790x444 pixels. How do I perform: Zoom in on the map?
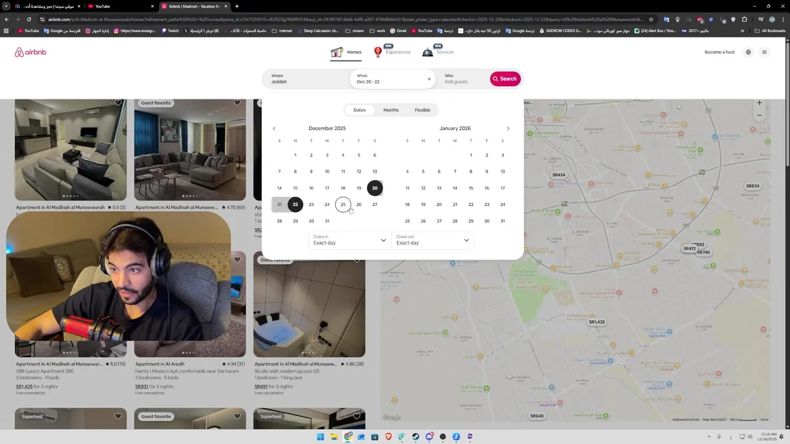[759, 103]
